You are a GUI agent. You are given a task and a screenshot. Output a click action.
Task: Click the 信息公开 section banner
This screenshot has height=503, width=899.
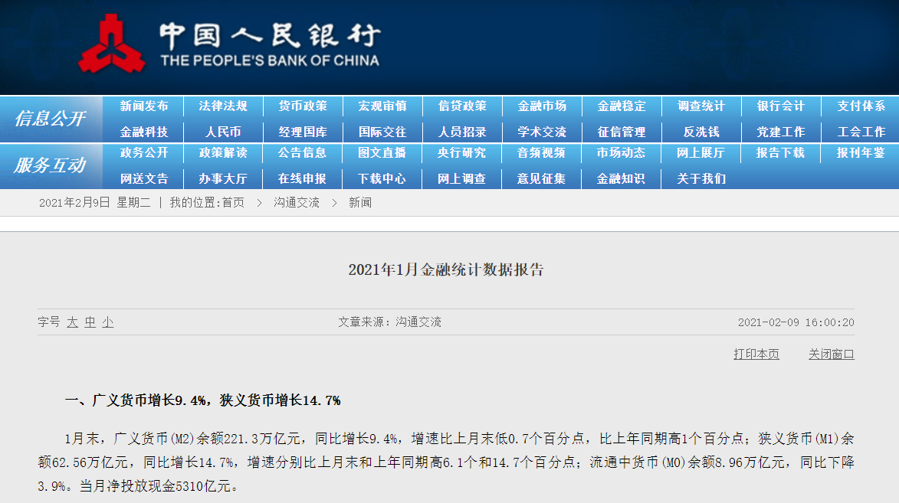[x=50, y=119]
